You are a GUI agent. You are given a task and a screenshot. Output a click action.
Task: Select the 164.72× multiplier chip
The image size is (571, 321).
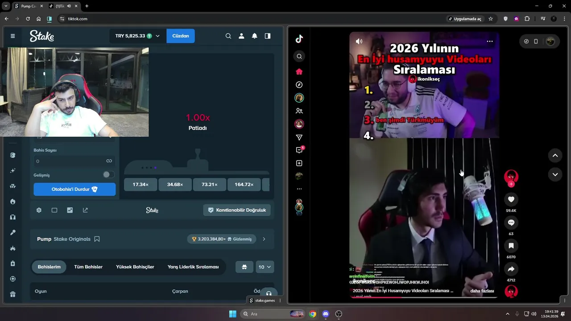[x=244, y=185]
